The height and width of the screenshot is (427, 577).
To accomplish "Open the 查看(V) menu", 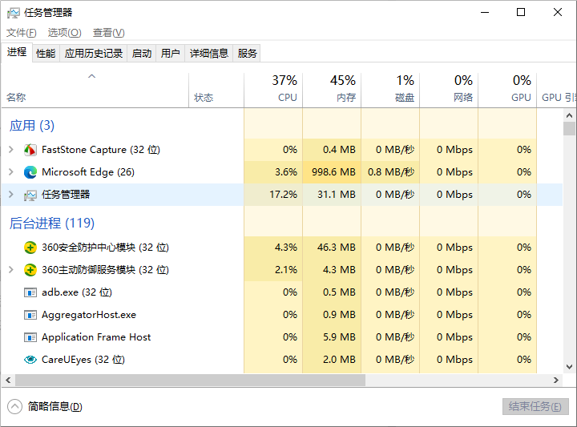I will (x=108, y=33).
